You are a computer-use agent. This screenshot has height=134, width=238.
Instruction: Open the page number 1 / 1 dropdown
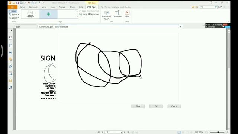point(113,132)
